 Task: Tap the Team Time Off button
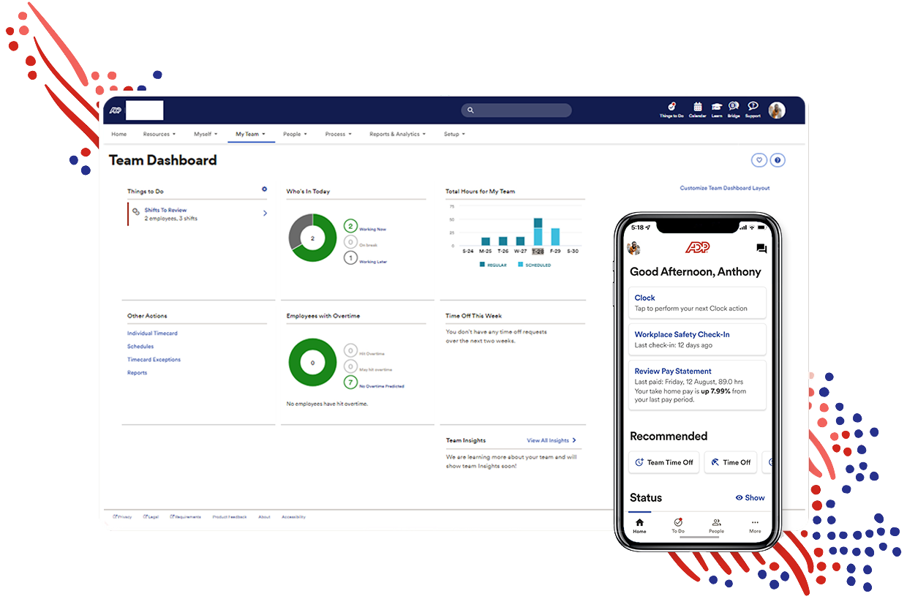click(x=664, y=462)
